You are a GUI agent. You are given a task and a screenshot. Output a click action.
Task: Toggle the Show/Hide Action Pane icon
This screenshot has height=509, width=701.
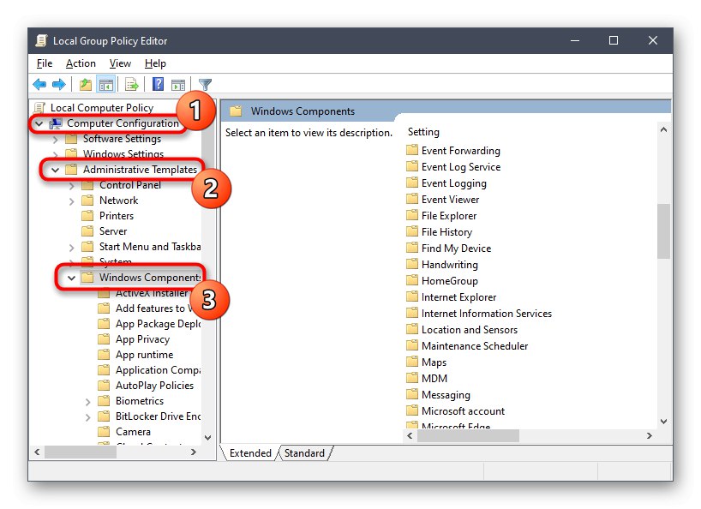pyautogui.click(x=178, y=84)
